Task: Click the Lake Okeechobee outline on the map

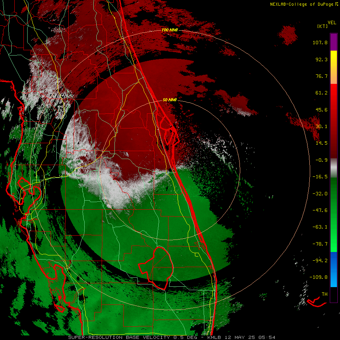Action: tap(156, 268)
